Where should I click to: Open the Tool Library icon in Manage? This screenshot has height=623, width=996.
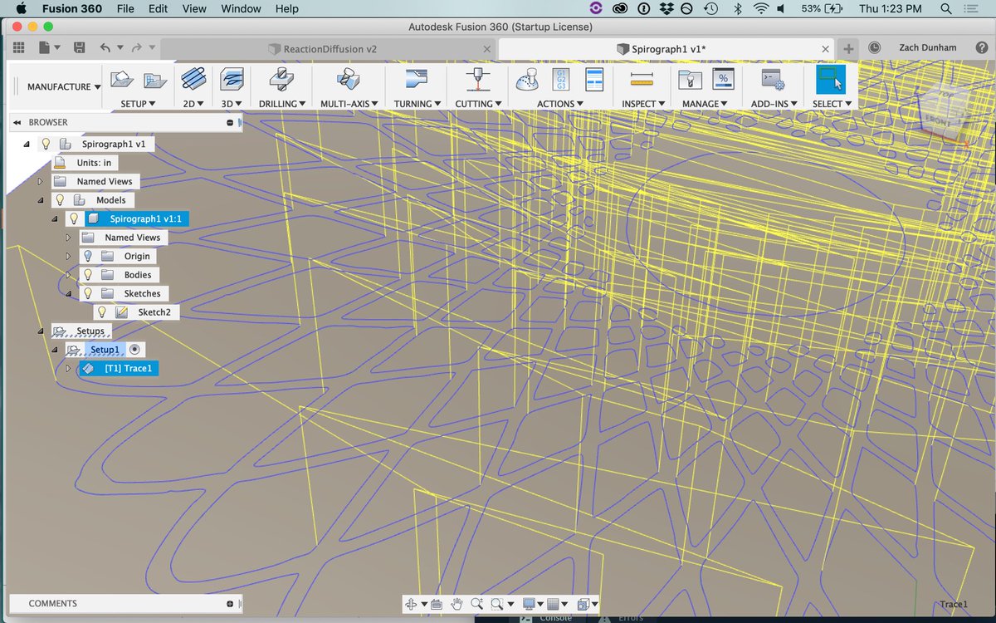(688, 80)
